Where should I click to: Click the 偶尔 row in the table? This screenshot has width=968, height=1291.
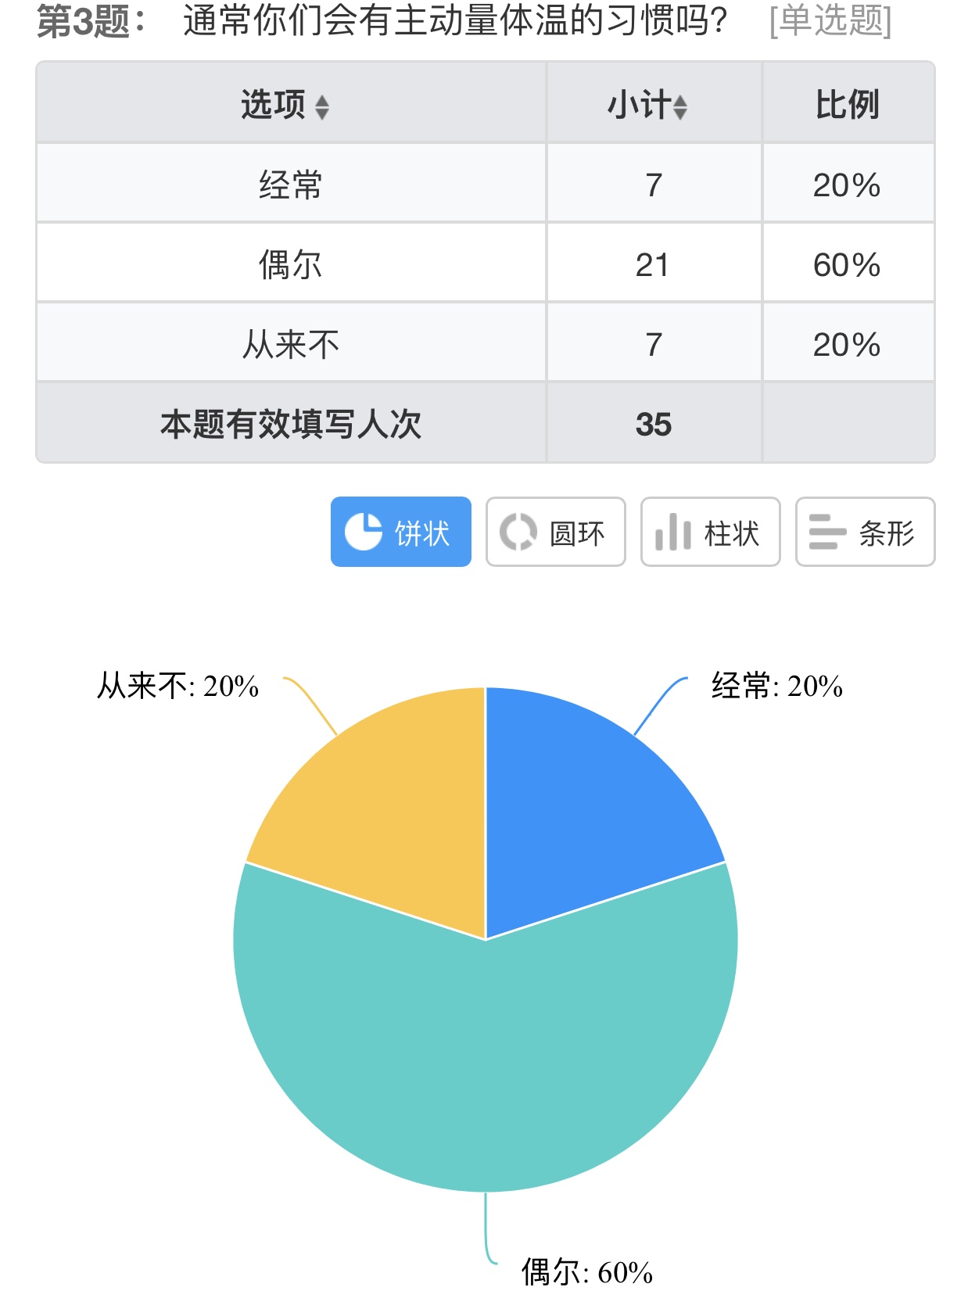coord(290,264)
